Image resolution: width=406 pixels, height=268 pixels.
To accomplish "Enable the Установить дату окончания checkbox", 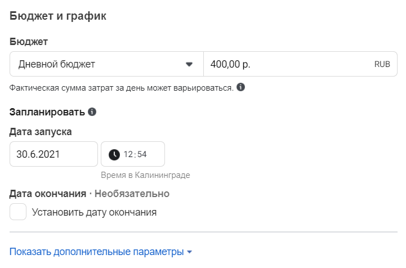I will [18, 212].
